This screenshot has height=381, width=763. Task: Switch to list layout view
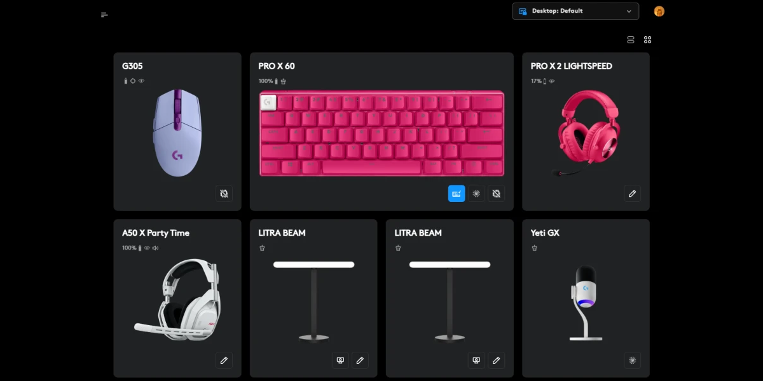[631, 39]
